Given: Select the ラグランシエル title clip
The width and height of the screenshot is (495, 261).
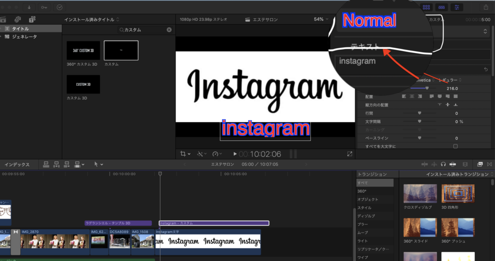Looking at the screenshot, I should coord(118,223).
